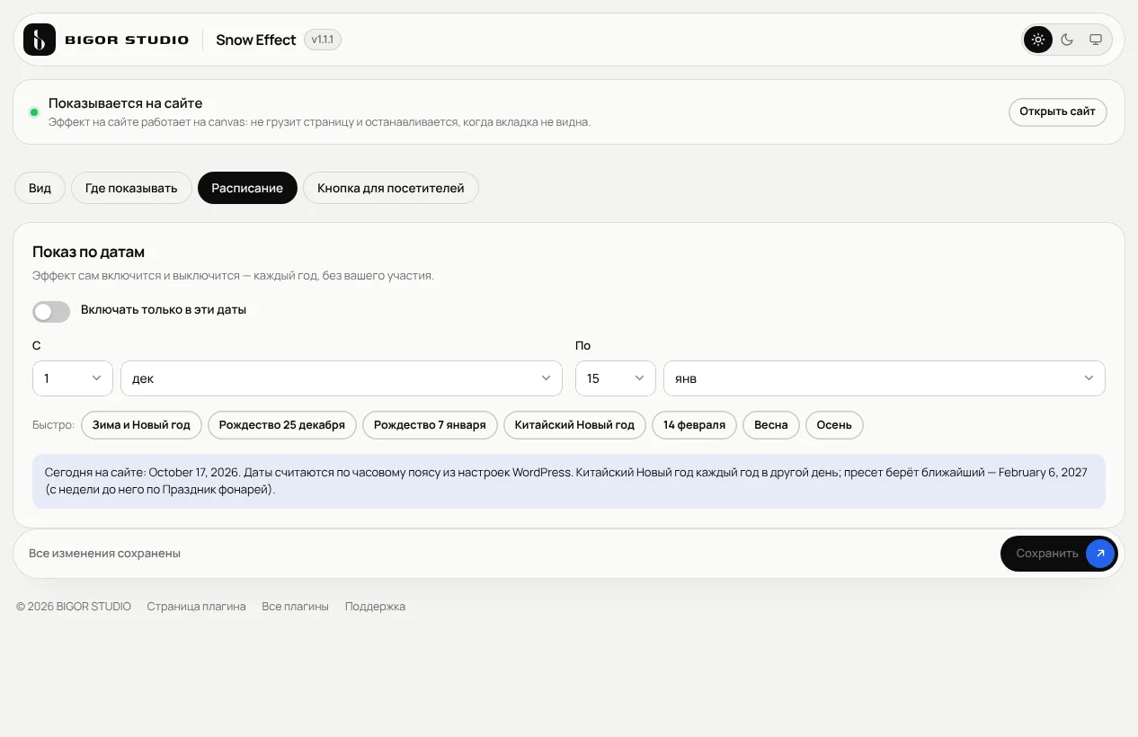
Task: Apply the Осень preset
Action: tap(834, 425)
